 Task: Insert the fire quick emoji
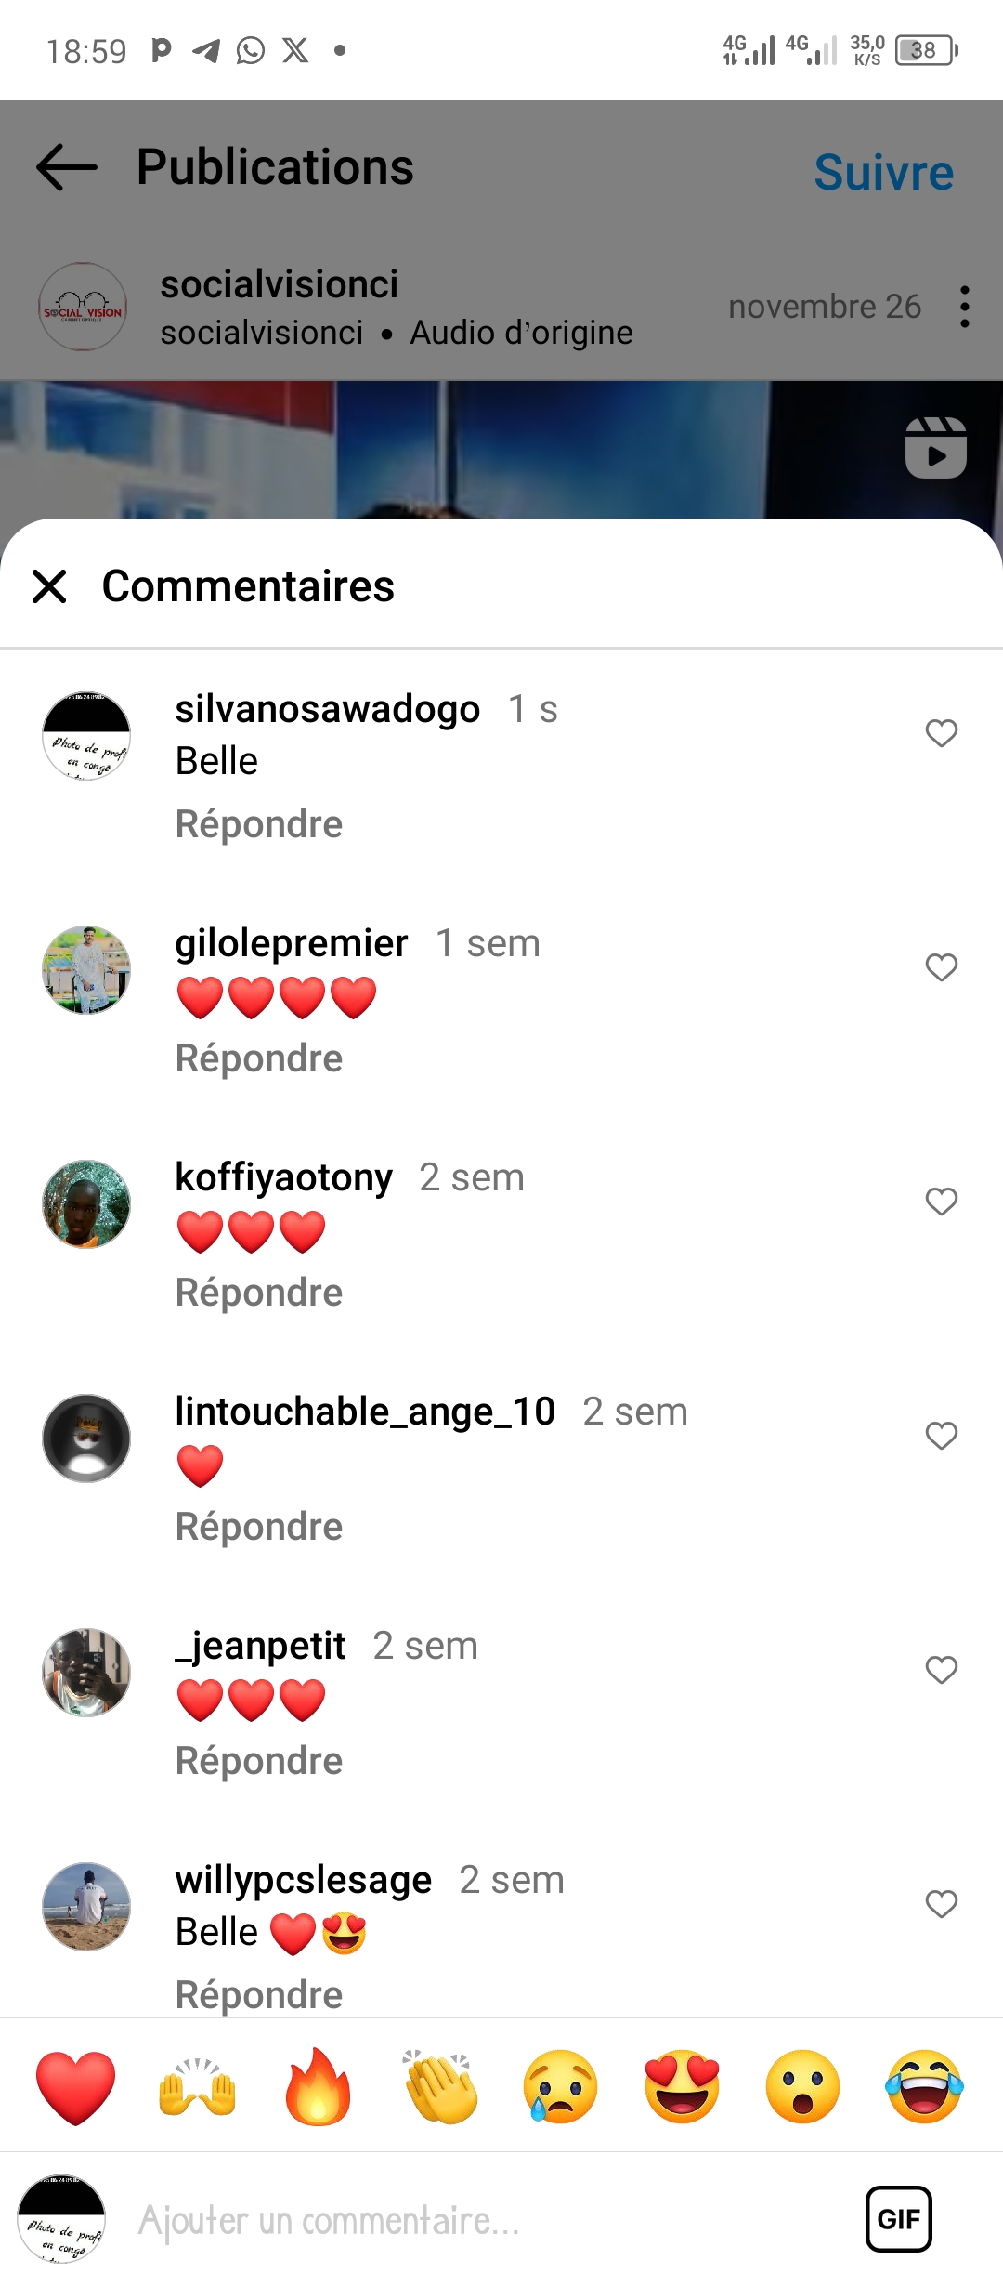(x=318, y=2086)
